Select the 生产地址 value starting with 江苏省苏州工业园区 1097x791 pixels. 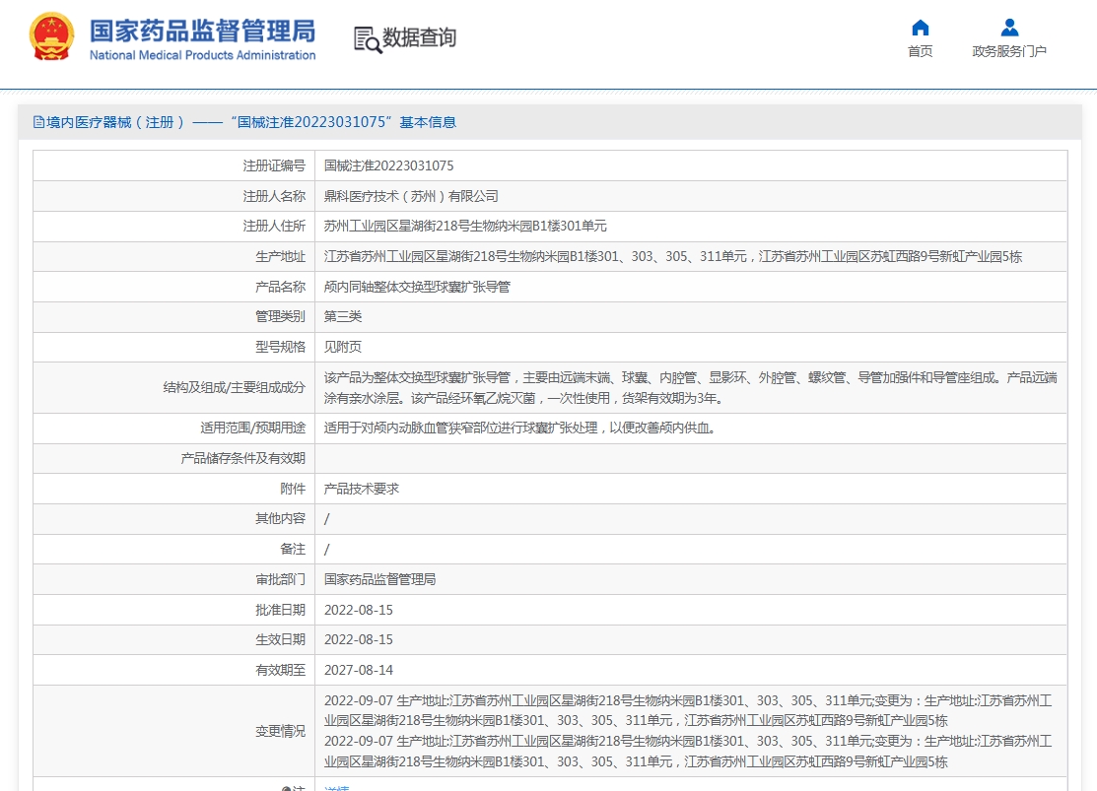click(x=673, y=257)
